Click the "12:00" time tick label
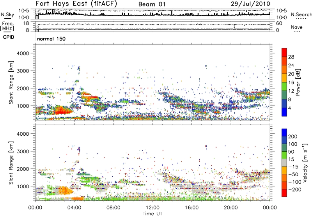312x216 pixels. (152, 208)
